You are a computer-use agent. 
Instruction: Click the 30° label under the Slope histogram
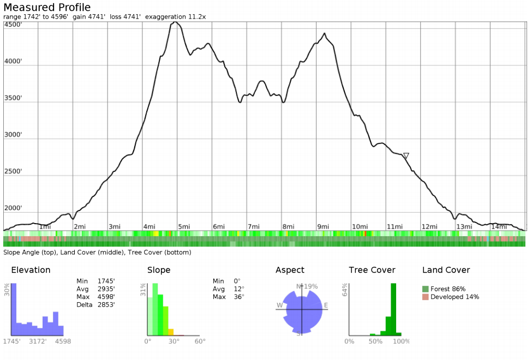point(174,341)
